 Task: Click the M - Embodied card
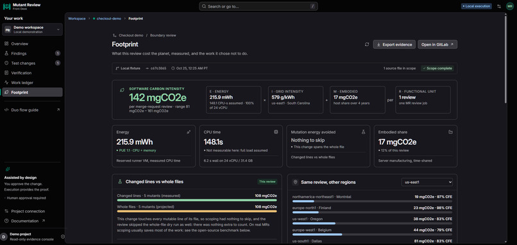(x=357, y=99)
